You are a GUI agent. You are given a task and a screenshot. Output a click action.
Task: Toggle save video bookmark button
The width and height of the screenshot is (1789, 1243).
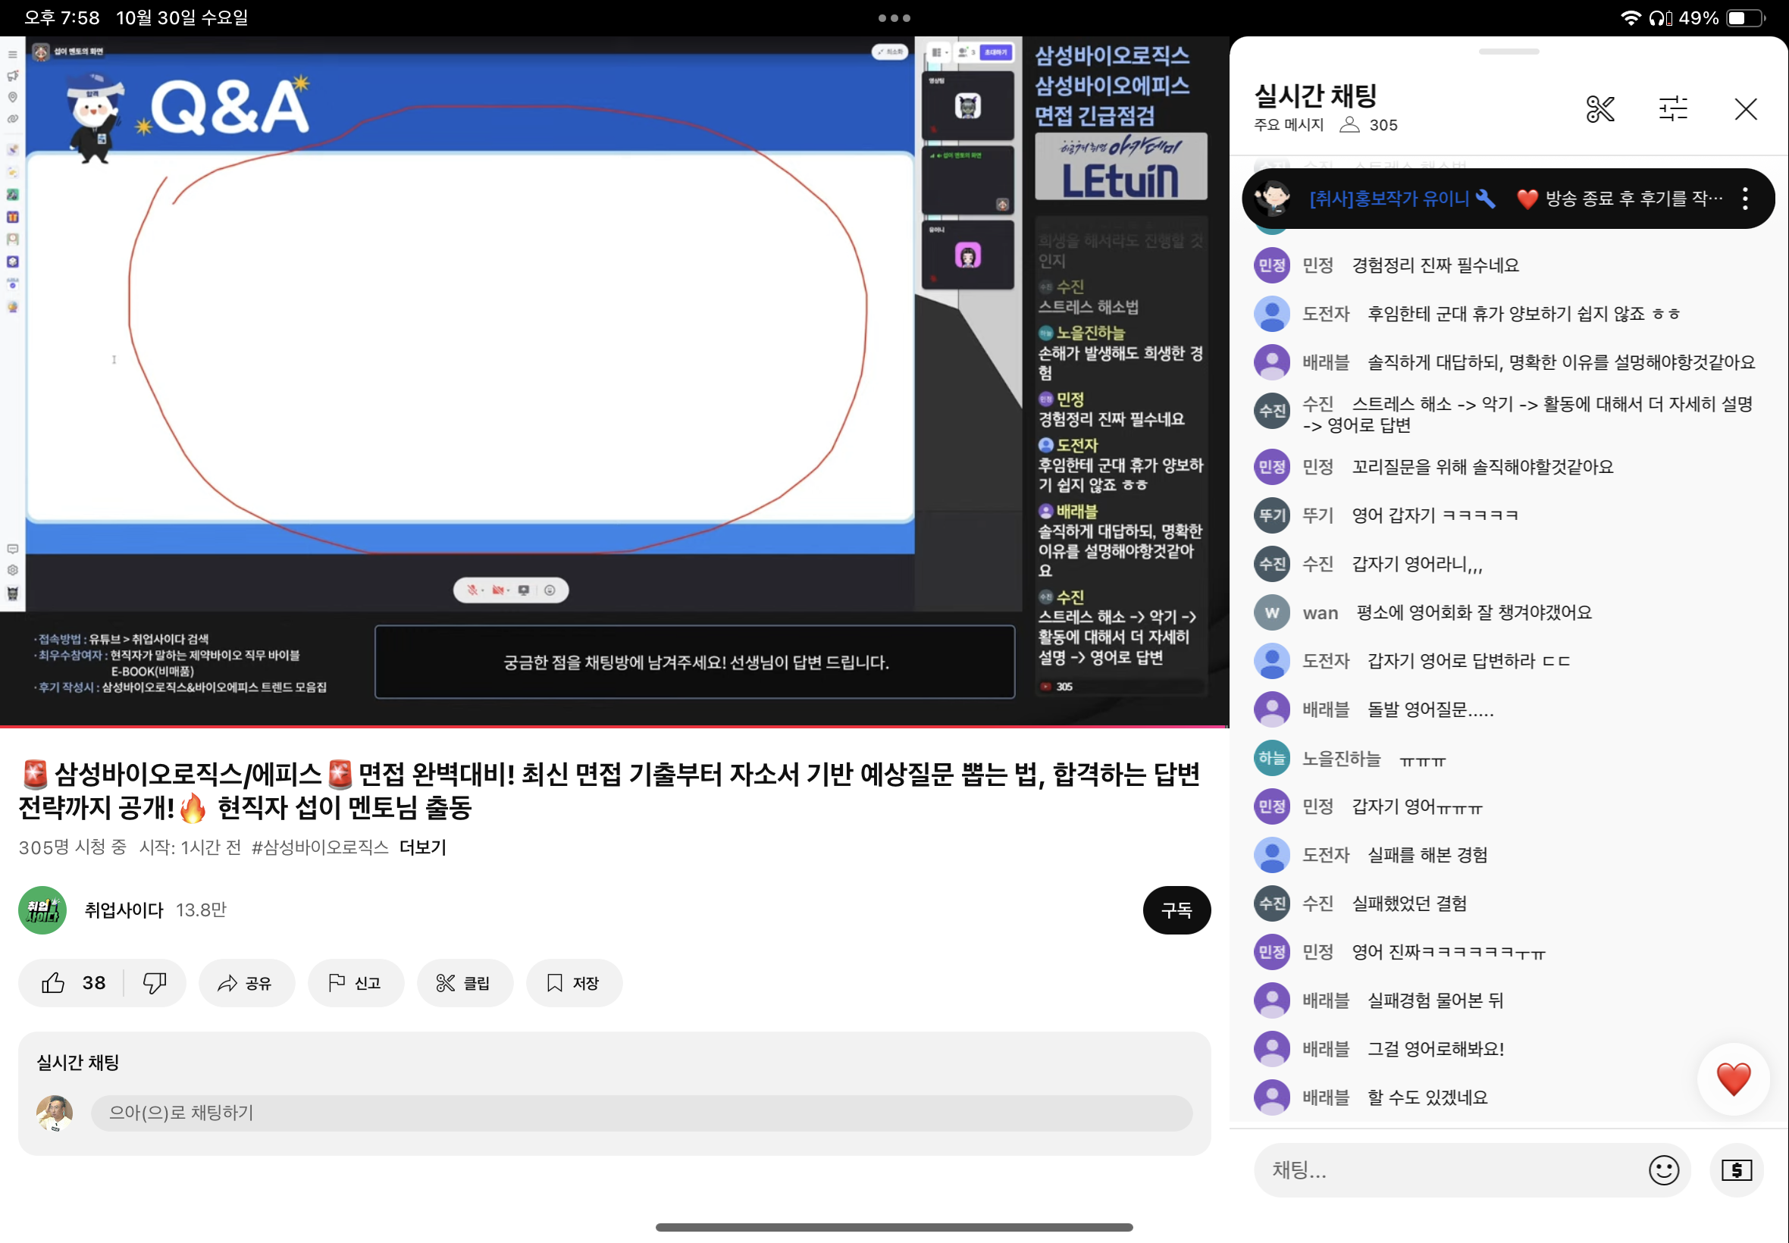point(573,983)
